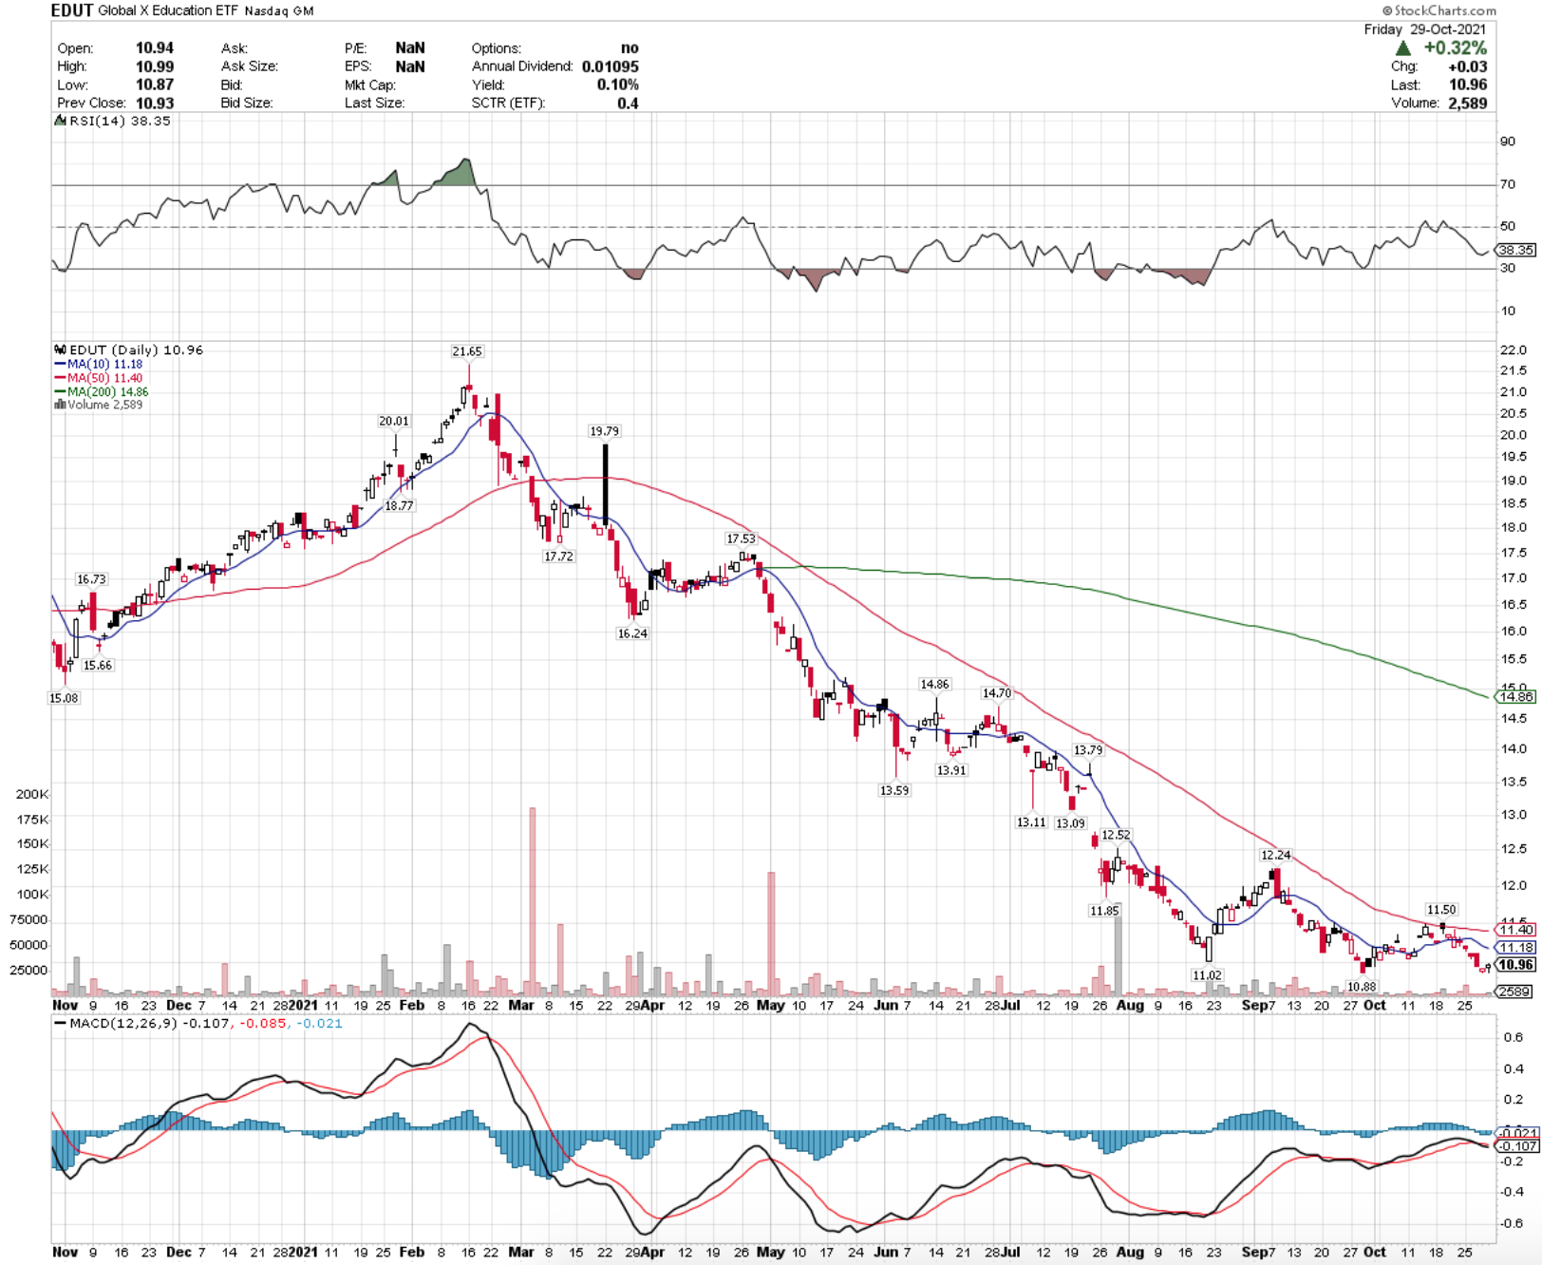Screen dimensions: 1542x1265
Task: Click the EDUT ticker symbol title
Action: pos(72,10)
